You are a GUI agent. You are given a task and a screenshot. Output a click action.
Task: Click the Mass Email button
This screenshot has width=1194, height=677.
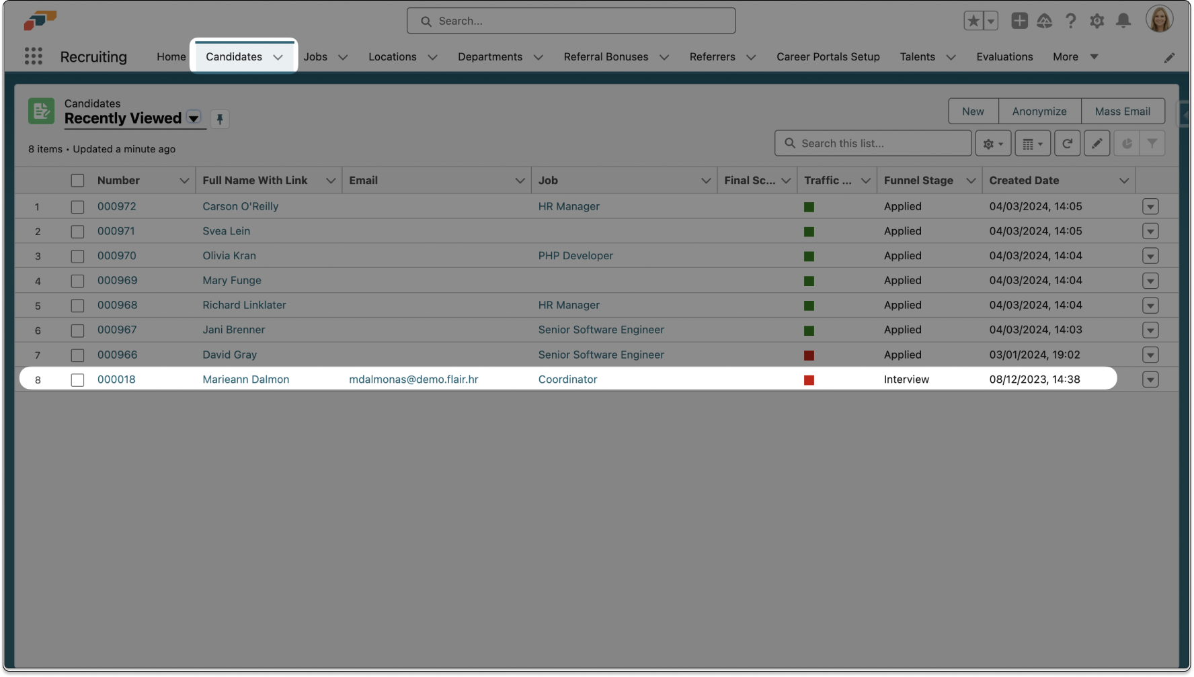[x=1122, y=111]
